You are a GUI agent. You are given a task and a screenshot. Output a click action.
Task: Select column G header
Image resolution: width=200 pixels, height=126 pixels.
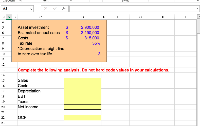coord(141,17)
